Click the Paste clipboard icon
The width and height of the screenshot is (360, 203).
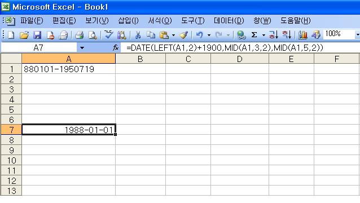164,35
